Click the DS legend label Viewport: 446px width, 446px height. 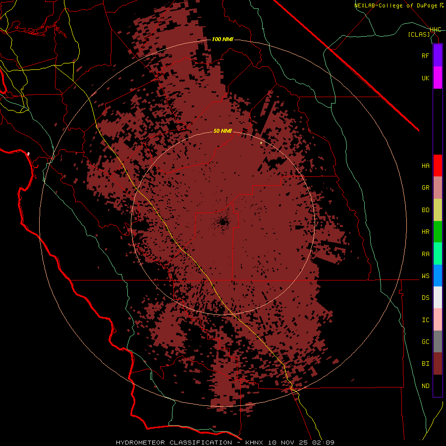click(x=426, y=298)
